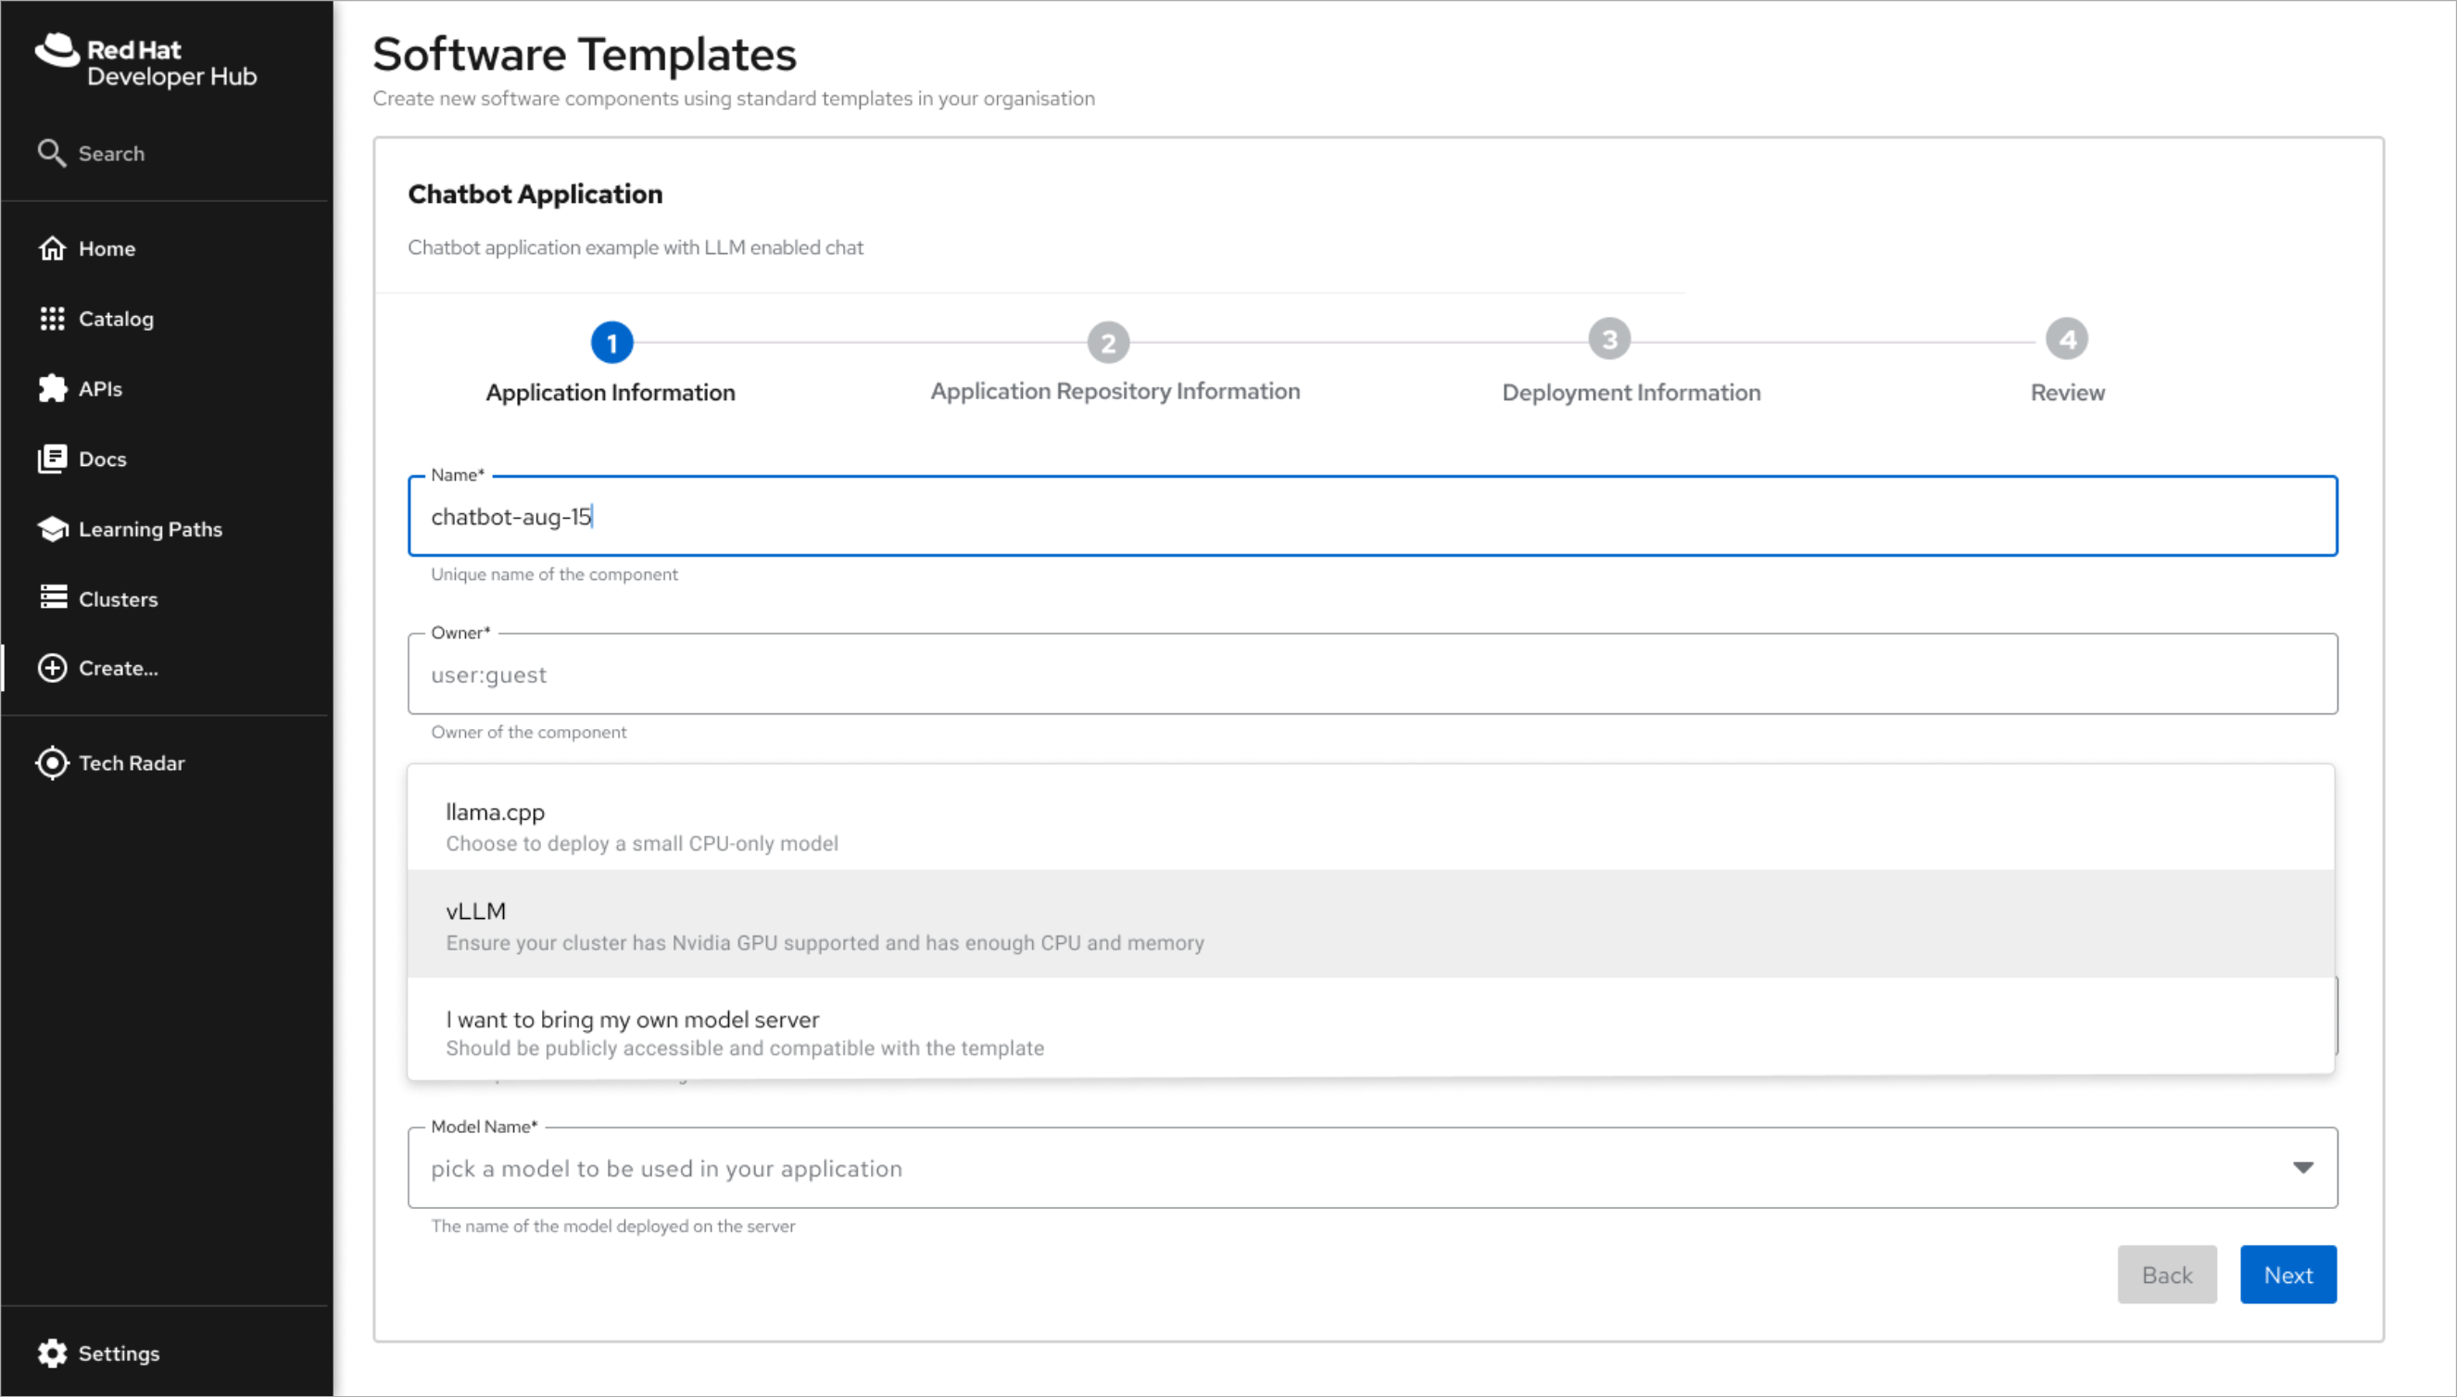
Task: Open Catalog via its grid icon
Action: (52, 319)
